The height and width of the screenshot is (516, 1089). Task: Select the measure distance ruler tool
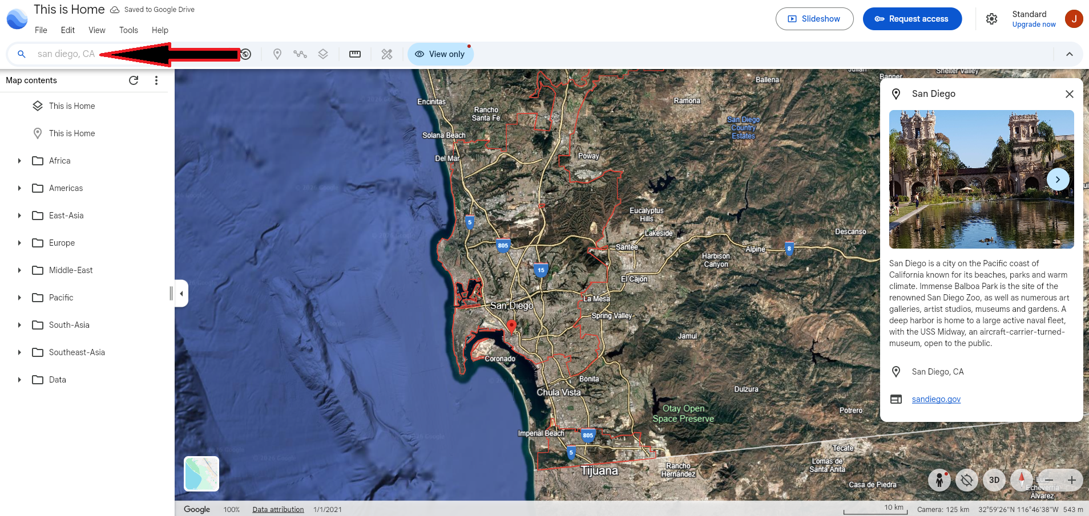point(354,54)
